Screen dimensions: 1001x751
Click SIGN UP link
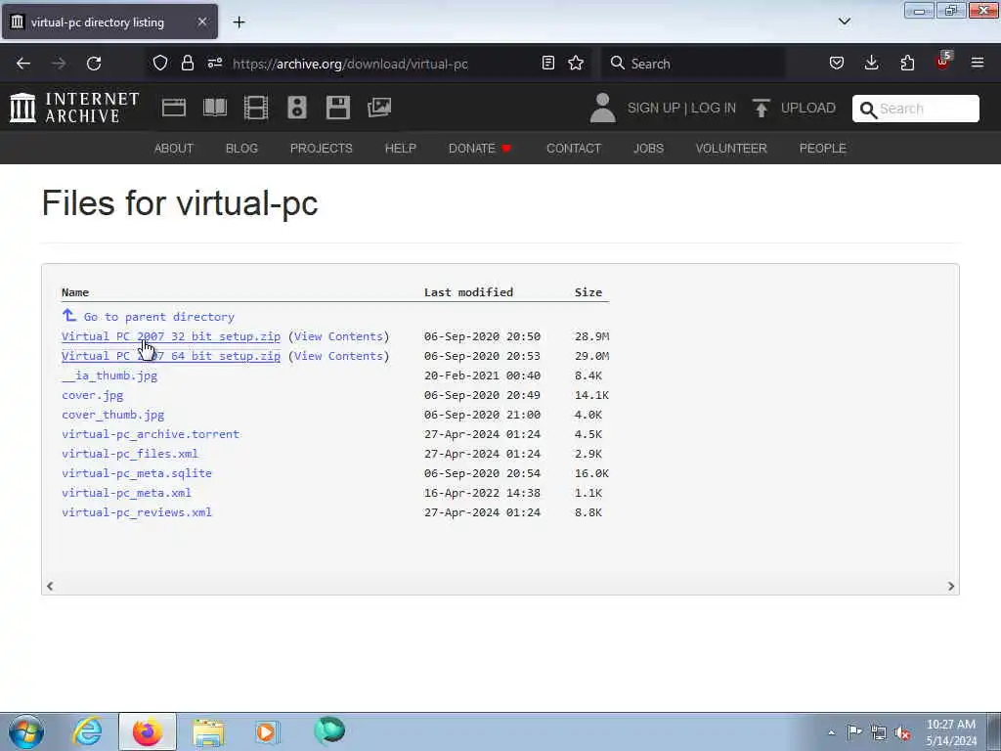coord(654,108)
